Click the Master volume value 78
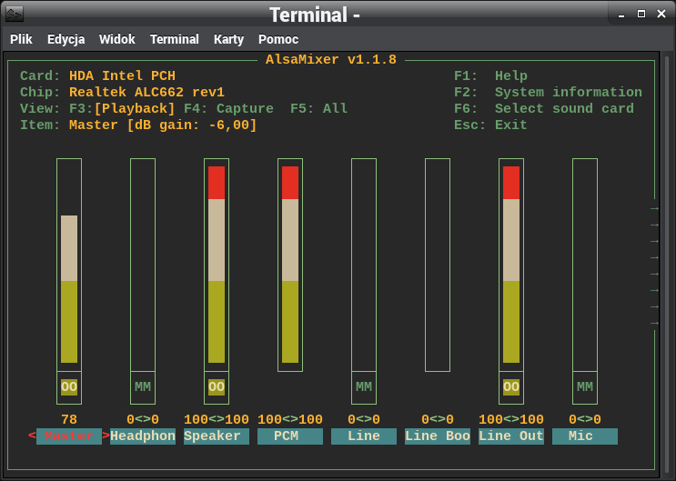Viewport: 676px width, 481px height. pyautogui.click(x=69, y=419)
